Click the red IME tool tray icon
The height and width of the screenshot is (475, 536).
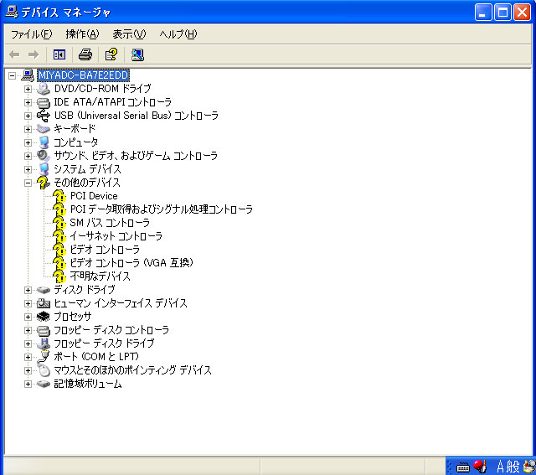(x=480, y=466)
